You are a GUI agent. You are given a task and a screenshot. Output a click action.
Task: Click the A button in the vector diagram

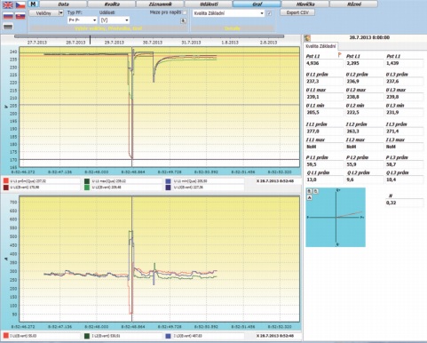tap(310, 197)
